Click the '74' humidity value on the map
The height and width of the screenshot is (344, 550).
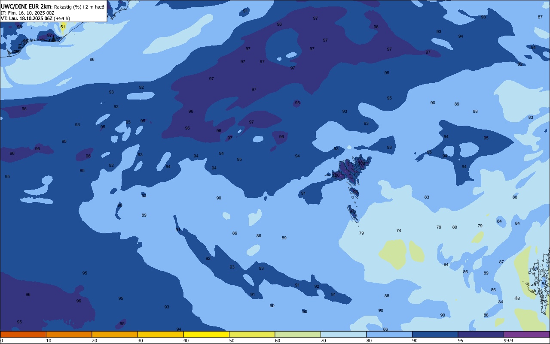[399, 231]
